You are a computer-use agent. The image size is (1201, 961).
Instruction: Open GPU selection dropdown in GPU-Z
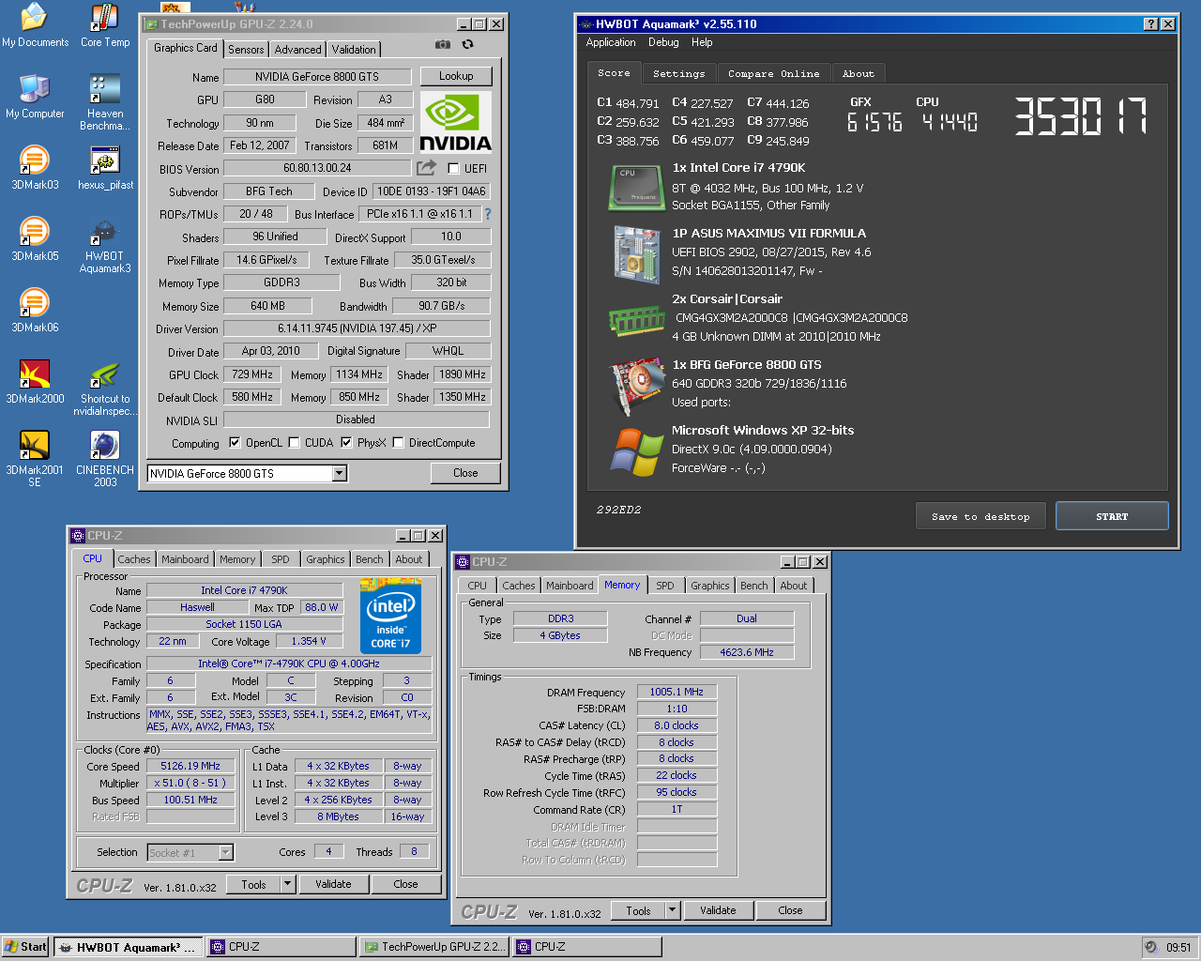tap(340, 474)
